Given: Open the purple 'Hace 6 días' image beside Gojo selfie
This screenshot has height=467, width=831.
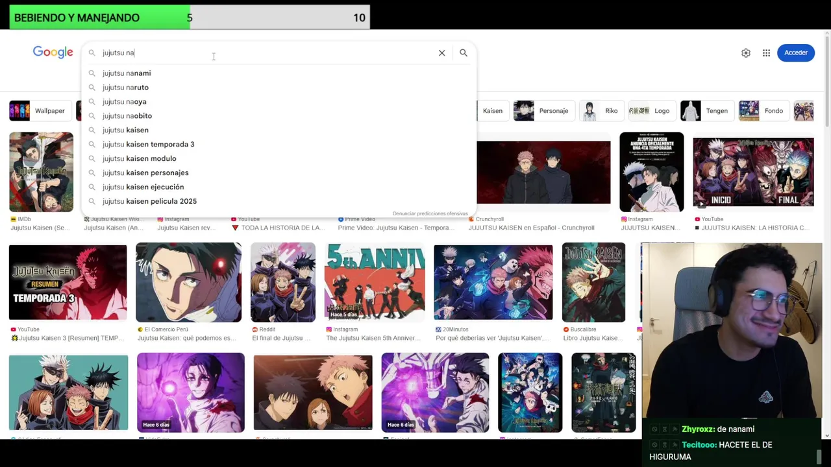Looking at the screenshot, I should point(191,392).
